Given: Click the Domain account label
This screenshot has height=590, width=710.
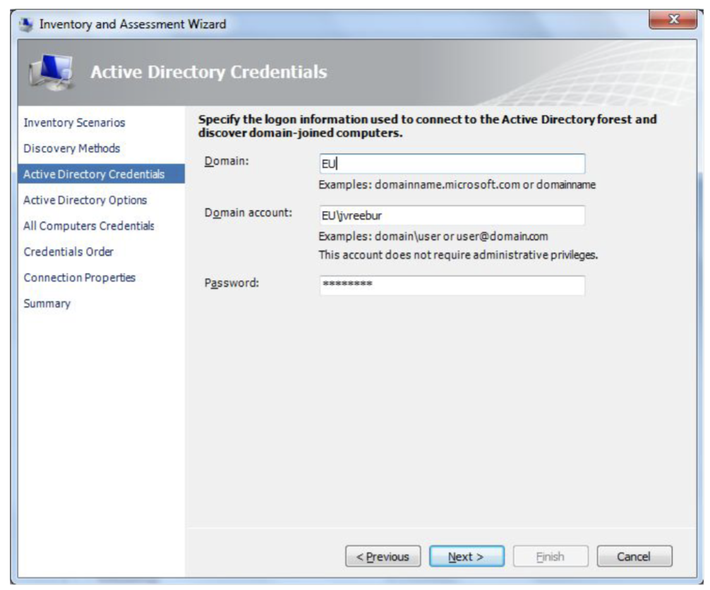Looking at the screenshot, I should point(248,213).
